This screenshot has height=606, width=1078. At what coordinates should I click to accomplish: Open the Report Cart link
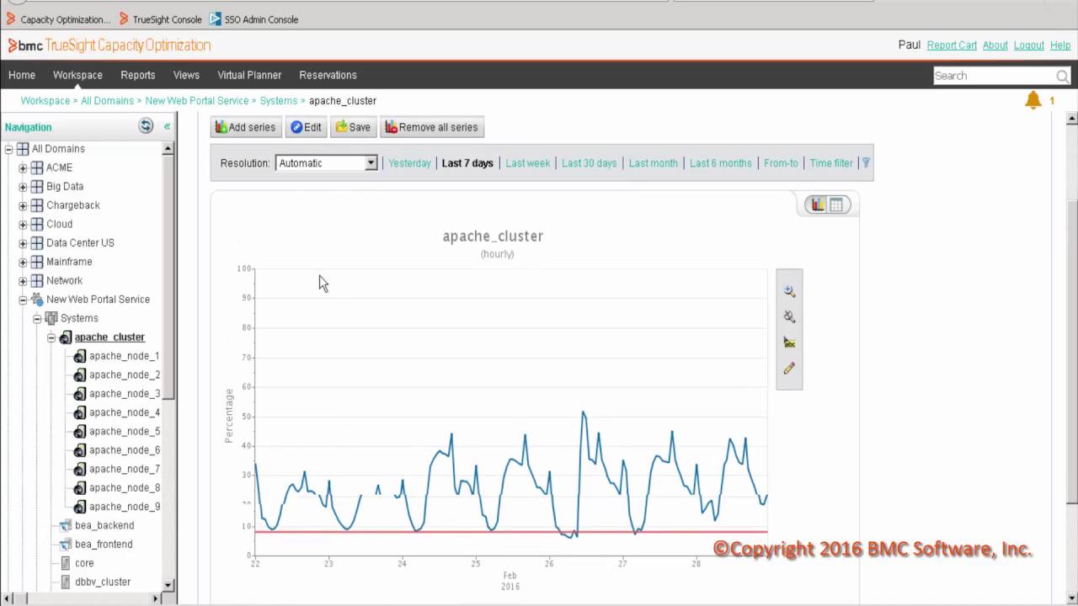[952, 45]
